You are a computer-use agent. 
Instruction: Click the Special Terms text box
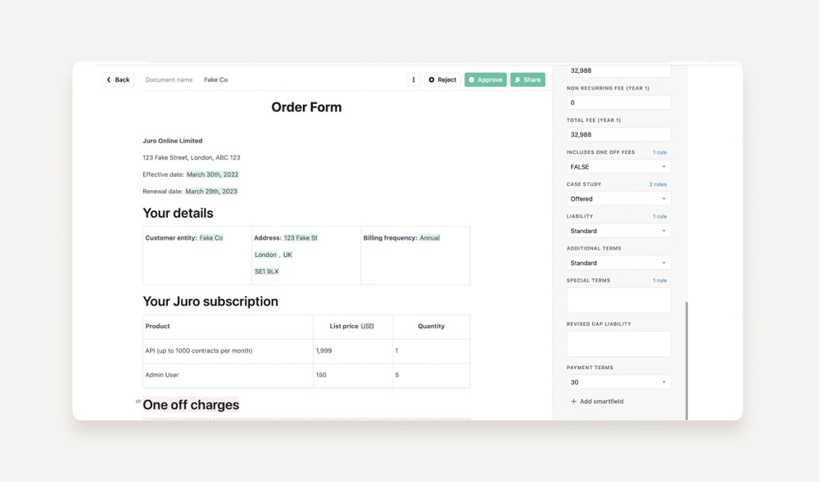coord(618,300)
